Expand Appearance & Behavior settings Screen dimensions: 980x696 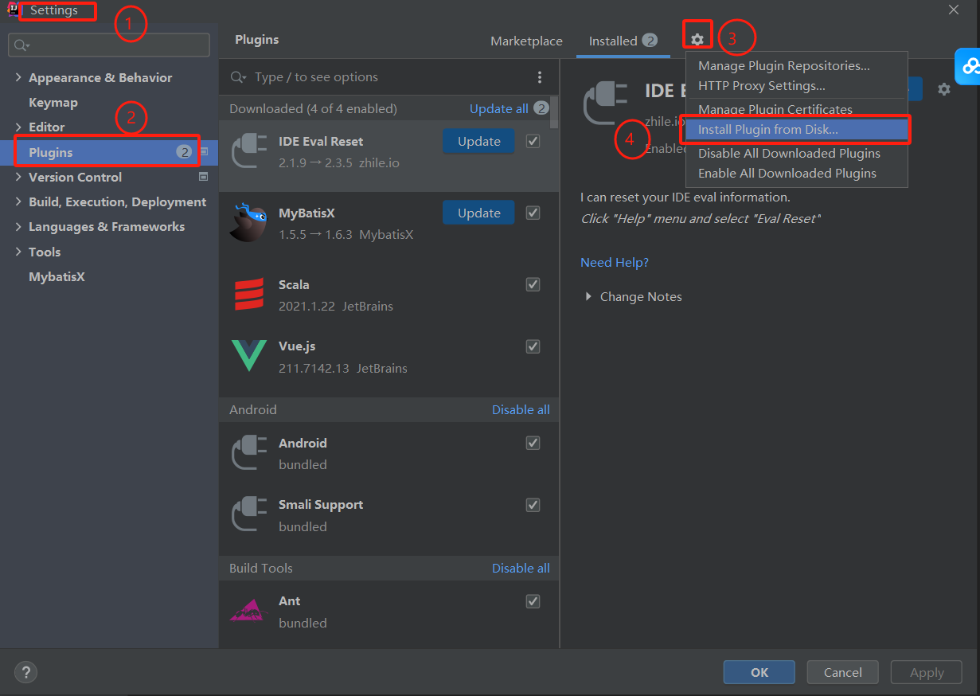pos(18,77)
